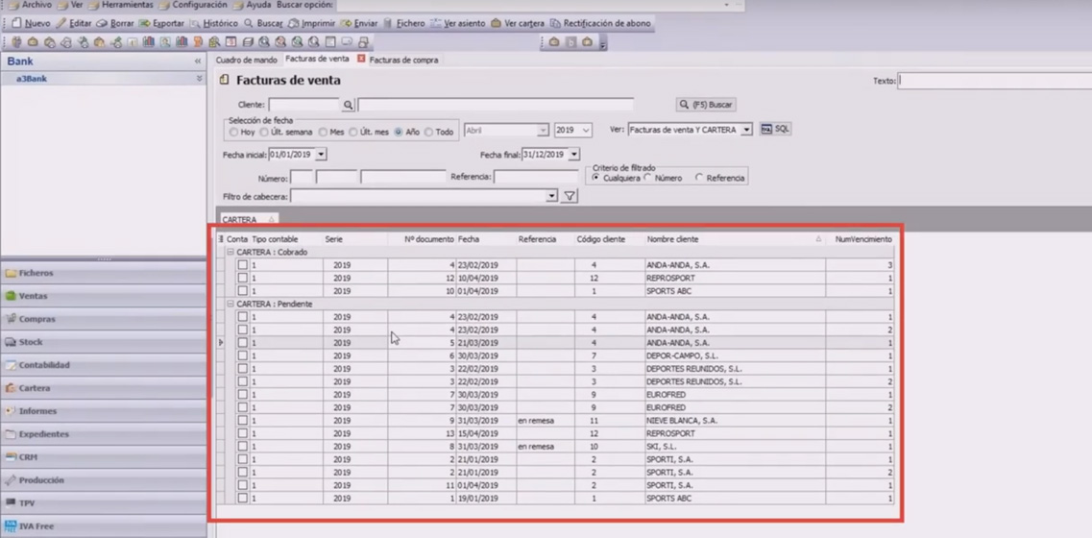Open the Ventas sidebar module

(34, 296)
